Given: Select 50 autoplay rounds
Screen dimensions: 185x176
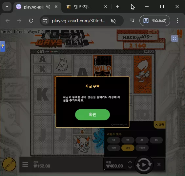Looking at the screenshot, I should [x=142, y=140].
